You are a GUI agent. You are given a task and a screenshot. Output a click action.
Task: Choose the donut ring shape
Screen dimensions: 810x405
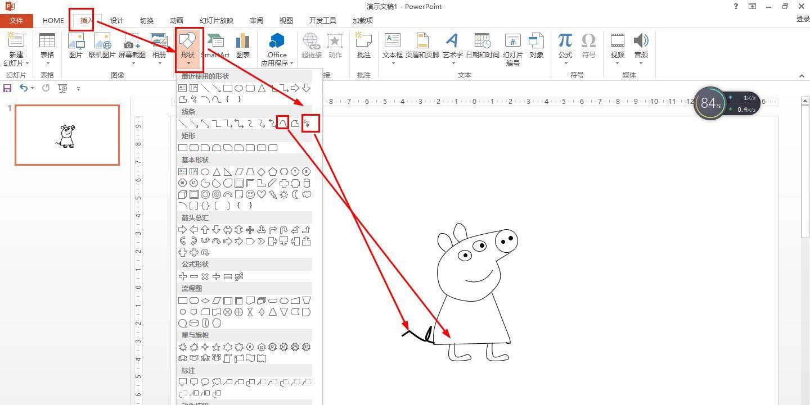[205, 194]
